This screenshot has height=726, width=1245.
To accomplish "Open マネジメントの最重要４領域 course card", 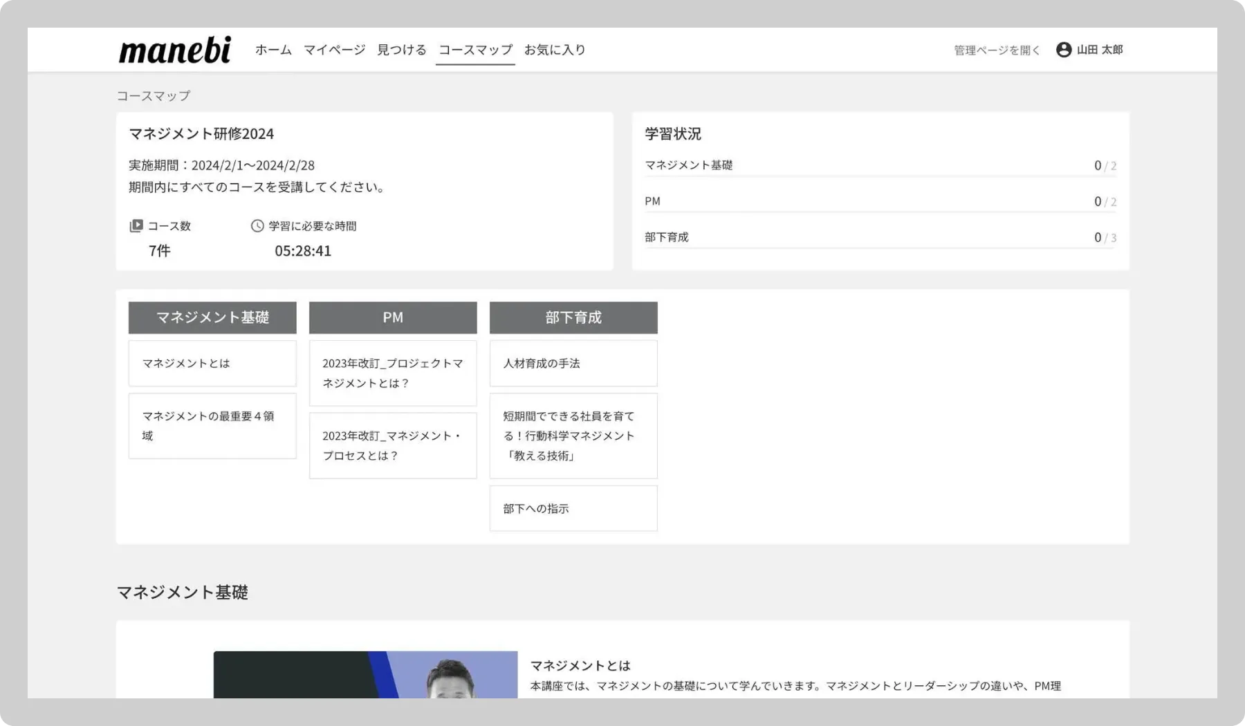I will (212, 426).
